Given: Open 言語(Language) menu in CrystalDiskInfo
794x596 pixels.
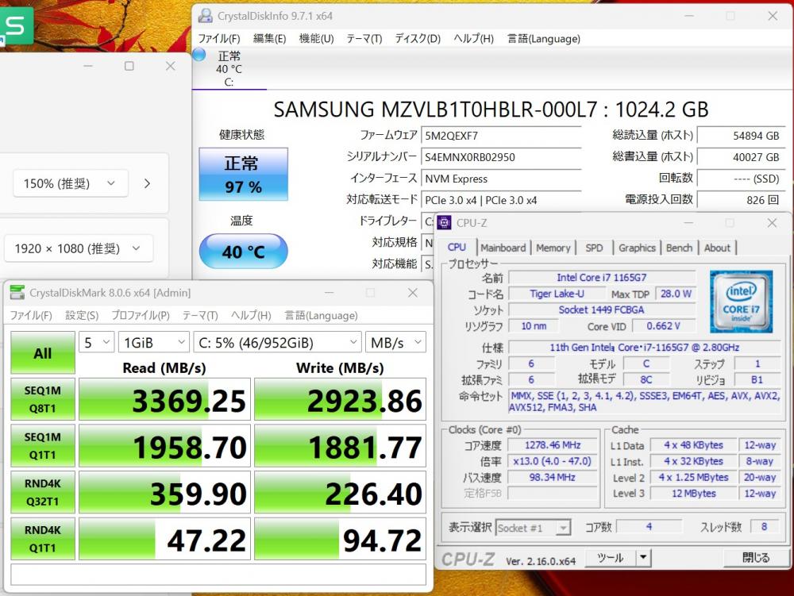Looking at the screenshot, I should pos(544,38).
